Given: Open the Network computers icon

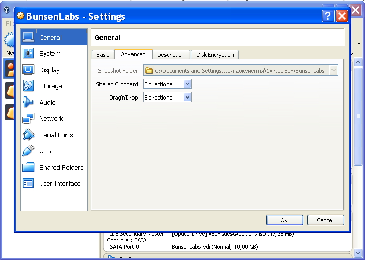Looking at the screenshot, I should pos(28,118).
